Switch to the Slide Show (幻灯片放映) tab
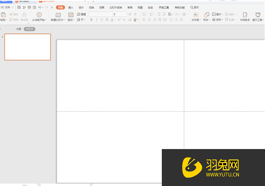265x186 pixels. click(116, 8)
